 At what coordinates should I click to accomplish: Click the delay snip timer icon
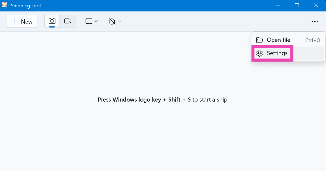(112, 21)
